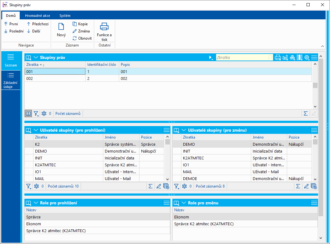Open settings gear in Skupiny práv header

(x=307, y=57)
